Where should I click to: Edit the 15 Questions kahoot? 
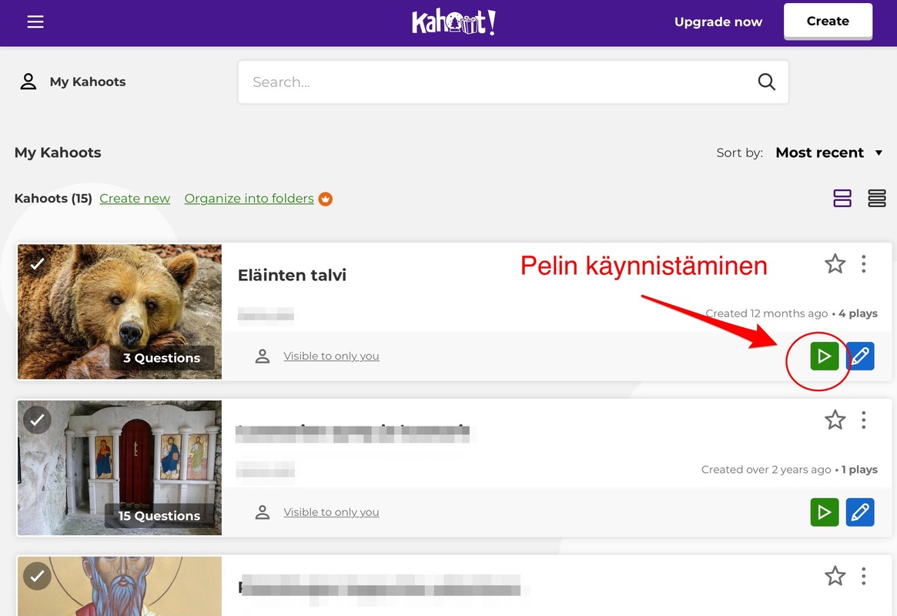(x=860, y=512)
